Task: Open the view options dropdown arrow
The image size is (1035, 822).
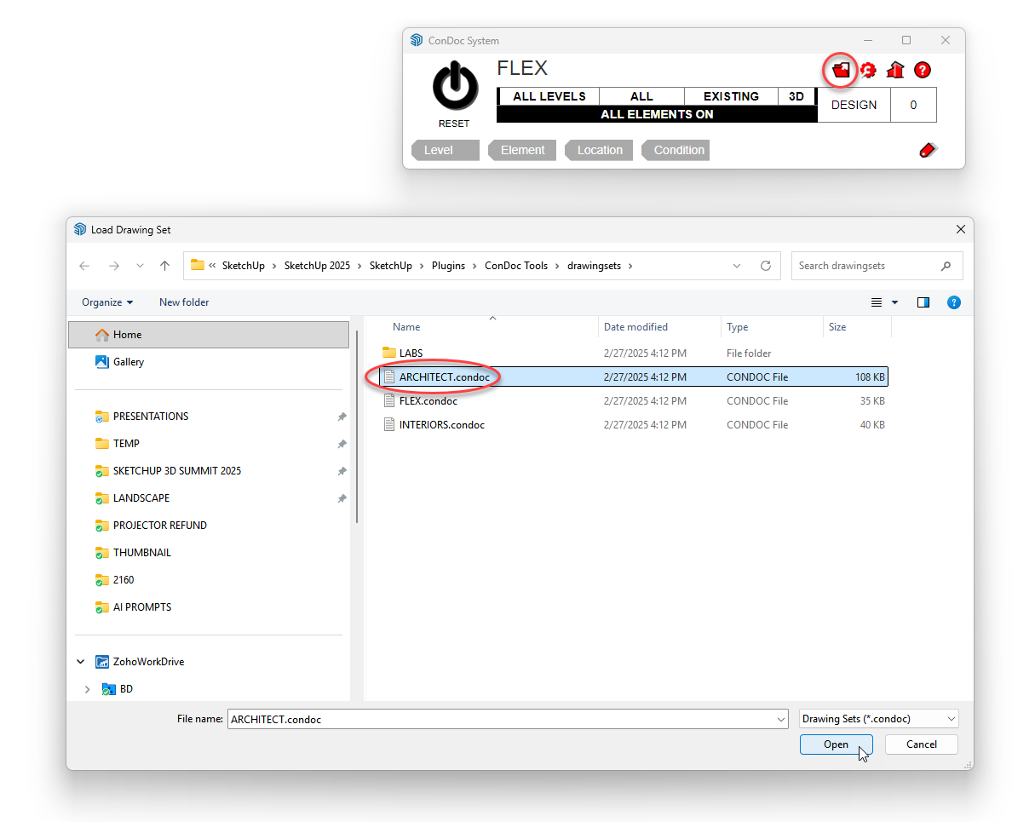Action: click(x=894, y=302)
